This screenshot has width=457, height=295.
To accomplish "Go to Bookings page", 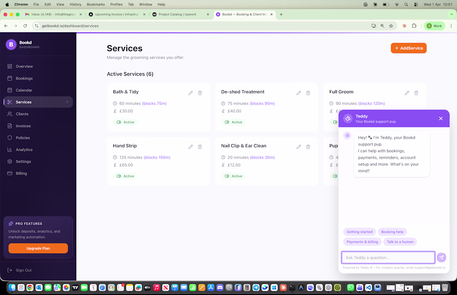I will 38,78.
